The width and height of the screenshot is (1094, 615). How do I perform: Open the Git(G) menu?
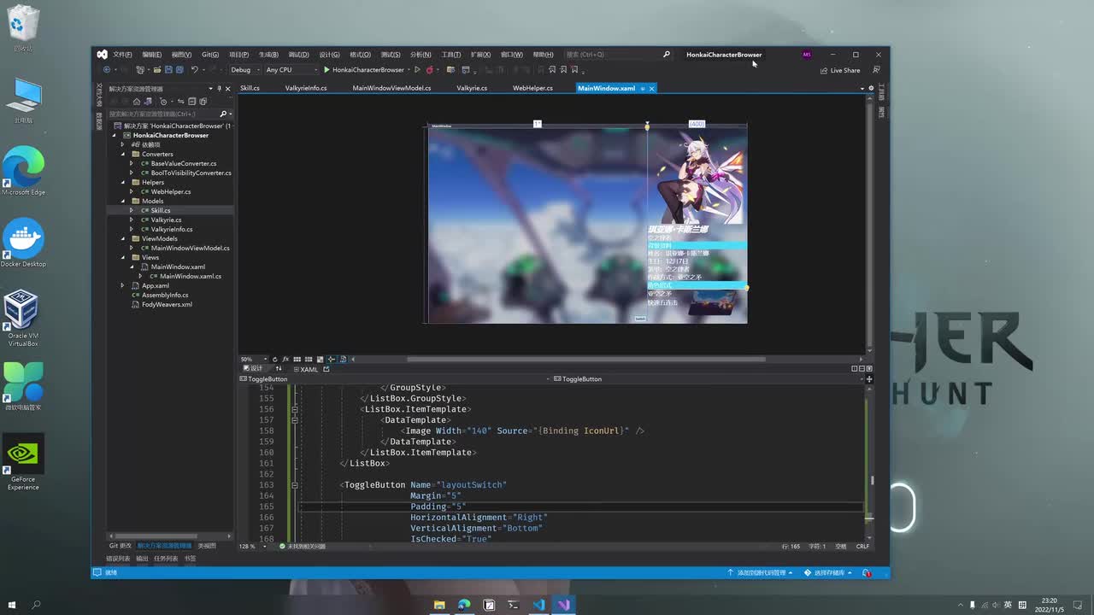pyautogui.click(x=209, y=55)
